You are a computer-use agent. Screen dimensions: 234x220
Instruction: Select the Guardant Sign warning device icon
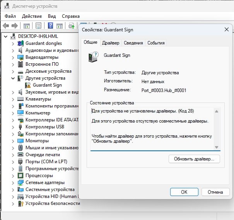28,85
